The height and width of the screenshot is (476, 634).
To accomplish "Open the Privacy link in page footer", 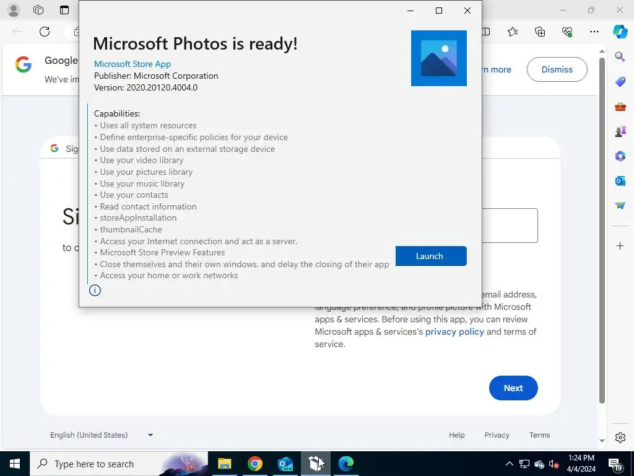I will tap(497, 434).
